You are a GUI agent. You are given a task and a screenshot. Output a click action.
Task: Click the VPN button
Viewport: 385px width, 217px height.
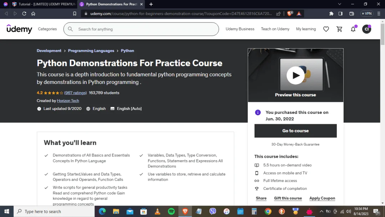click(367, 14)
